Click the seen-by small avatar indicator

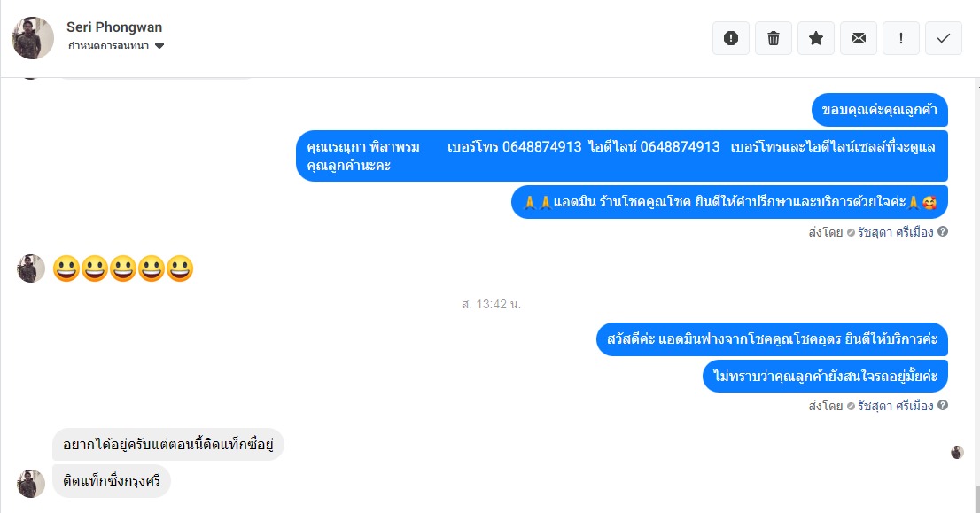click(957, 453)
